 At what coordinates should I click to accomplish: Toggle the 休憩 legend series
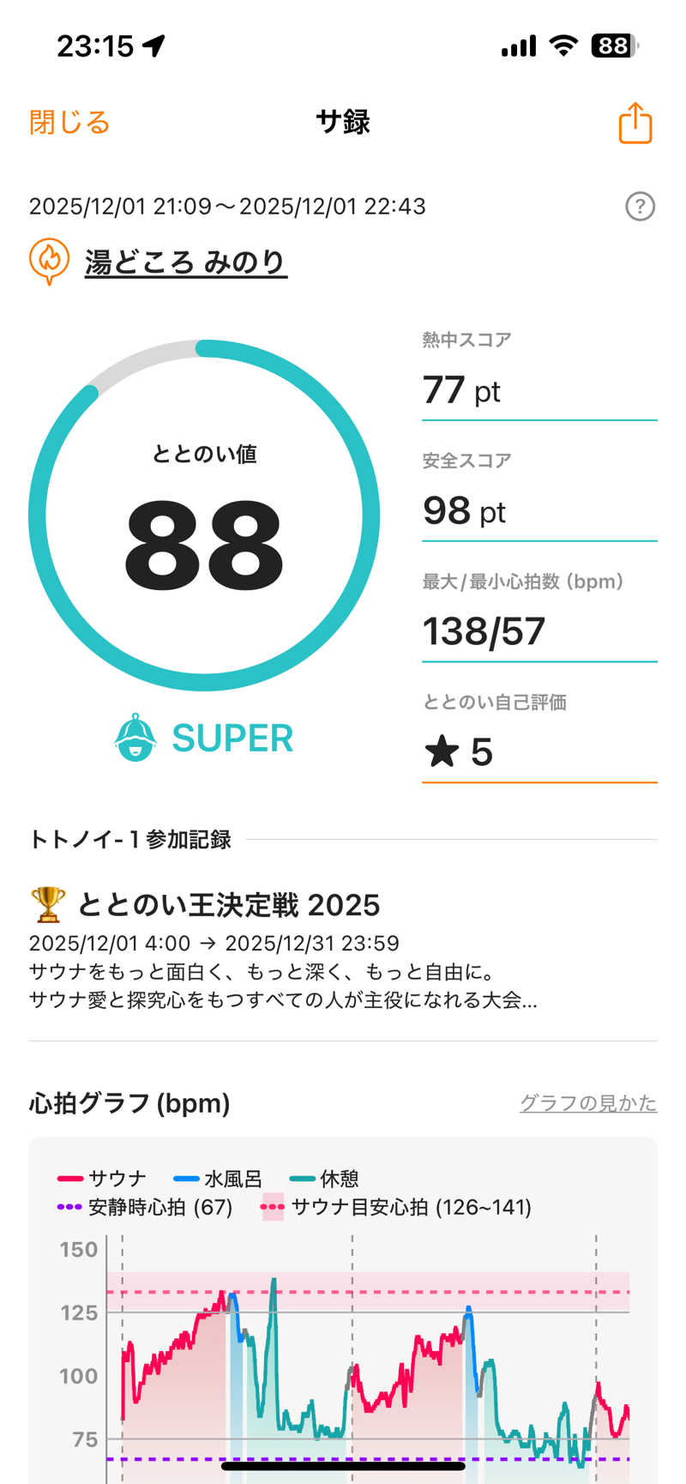(325, 1179)
